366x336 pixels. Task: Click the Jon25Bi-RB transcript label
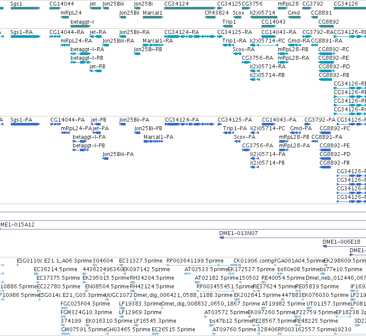pyautogui.click(x=148, y=49)
